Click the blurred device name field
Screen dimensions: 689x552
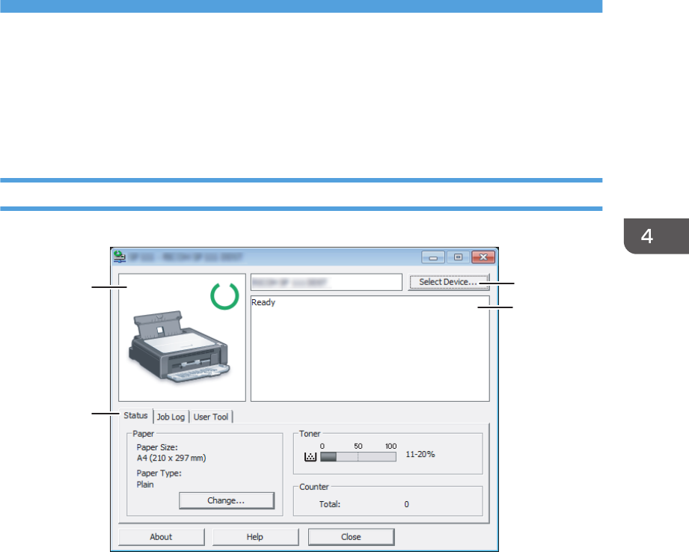pyautogui.click(x=326, y=282)
